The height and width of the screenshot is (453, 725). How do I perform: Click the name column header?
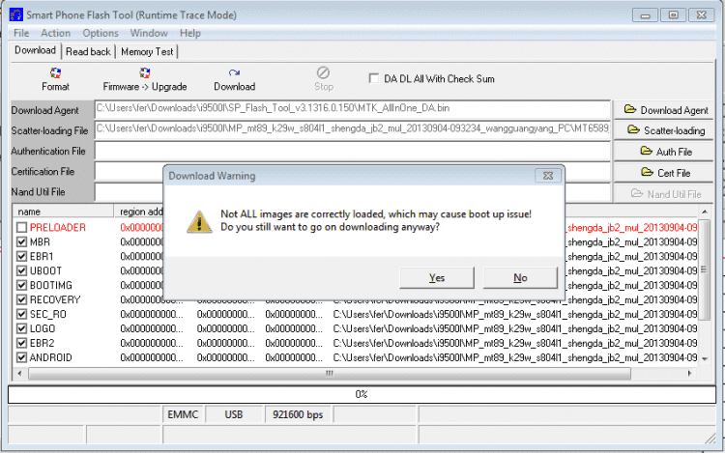point(64,212)
